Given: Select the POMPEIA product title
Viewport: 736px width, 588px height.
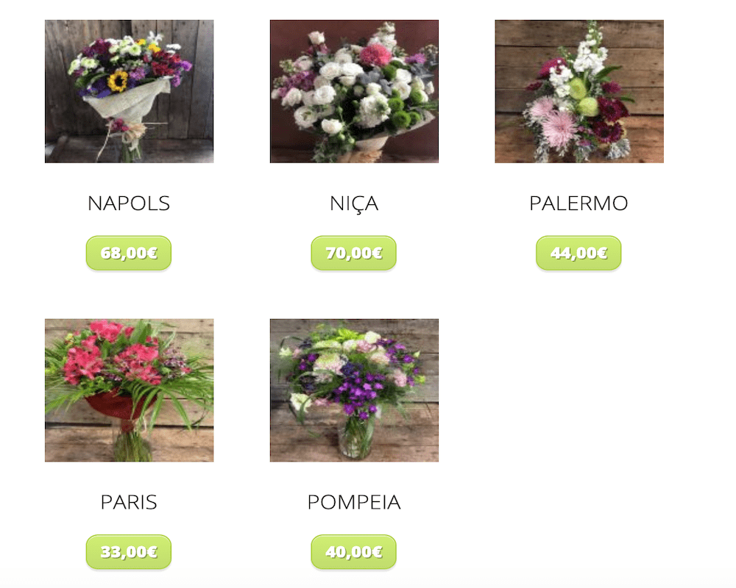Looking at the screenshot, I should point(354,502).
